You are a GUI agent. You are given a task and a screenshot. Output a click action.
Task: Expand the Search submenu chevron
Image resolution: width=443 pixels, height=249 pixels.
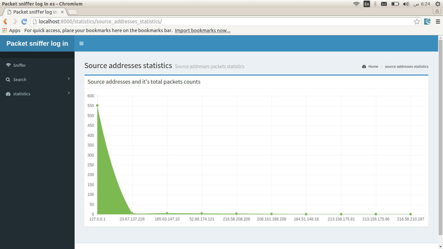pos(68,80)
